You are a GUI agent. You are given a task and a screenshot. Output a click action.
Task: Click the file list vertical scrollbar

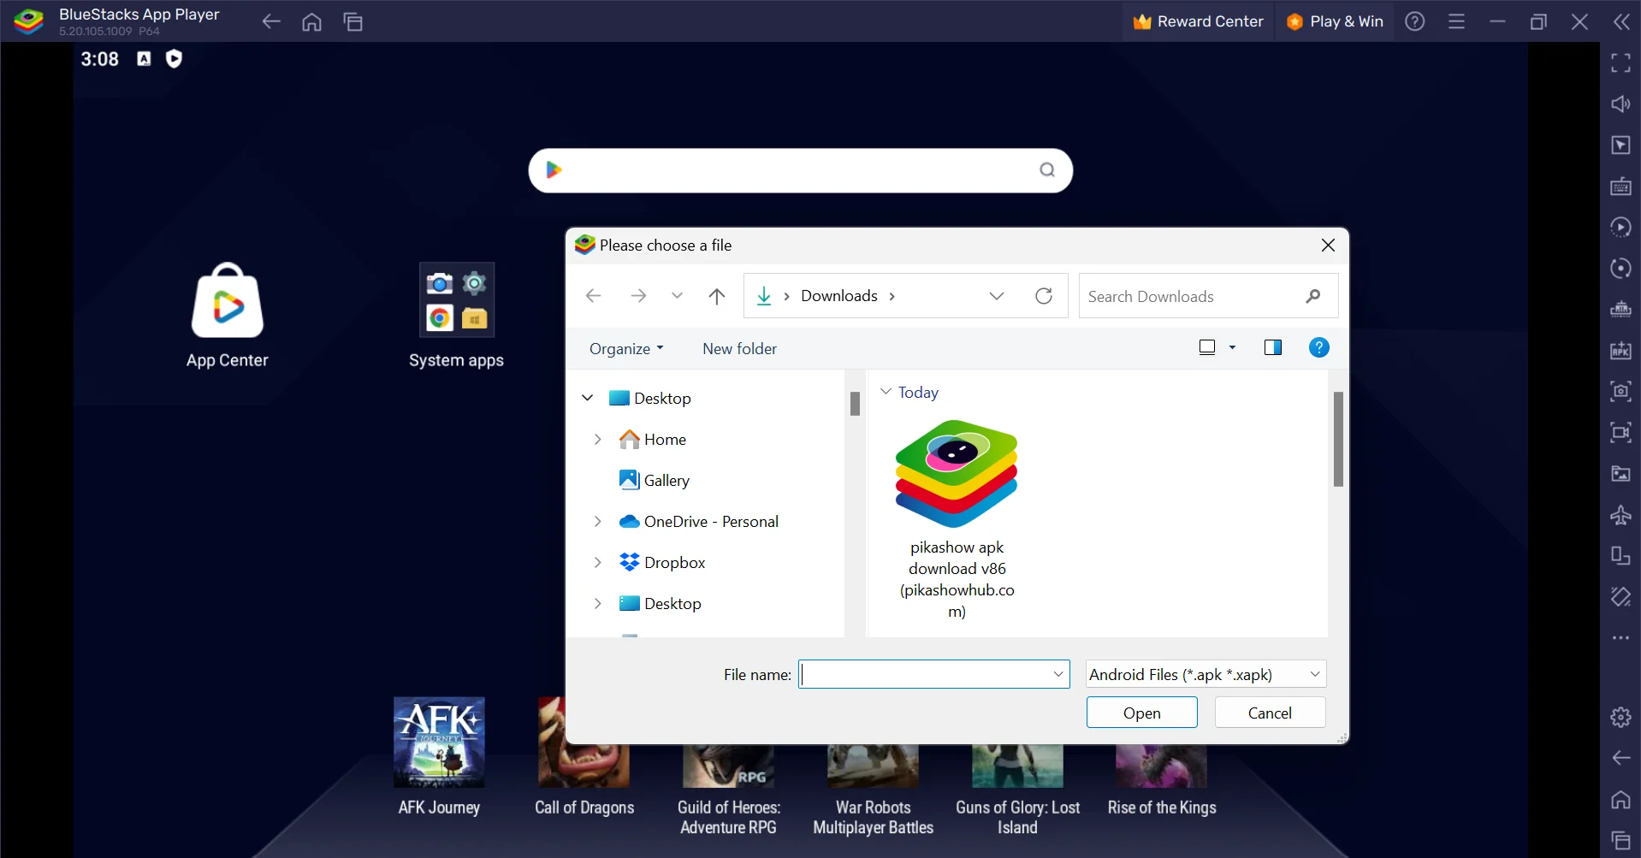click(1338, 440)
